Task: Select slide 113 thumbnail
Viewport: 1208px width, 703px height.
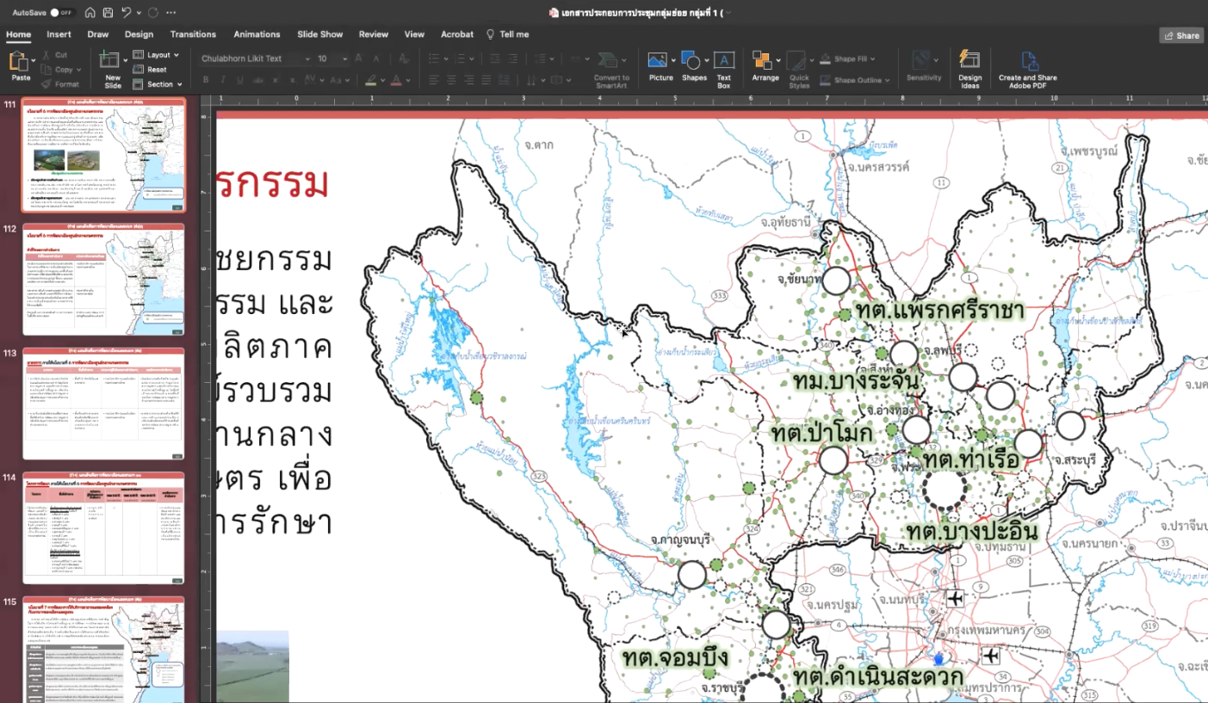Action: pos(103,404)
